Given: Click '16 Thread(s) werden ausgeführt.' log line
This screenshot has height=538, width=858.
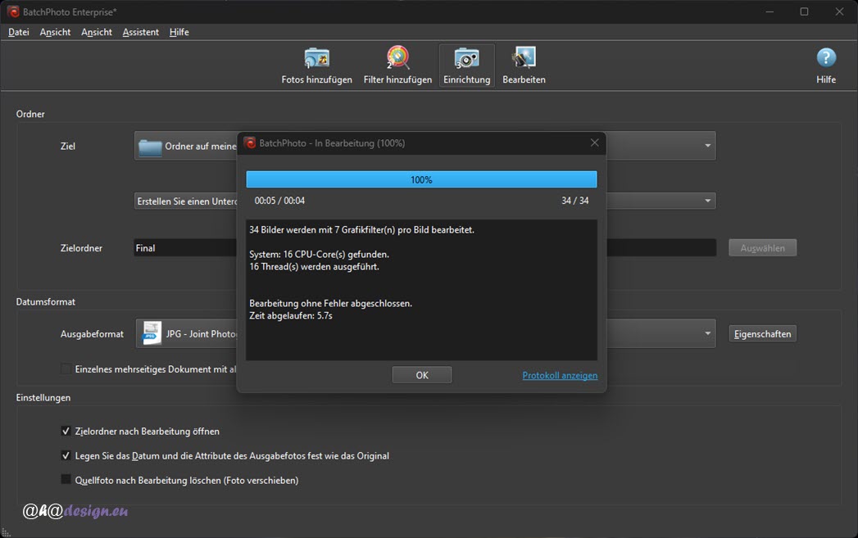Looking at the screenshot, I should pos(314,267).
